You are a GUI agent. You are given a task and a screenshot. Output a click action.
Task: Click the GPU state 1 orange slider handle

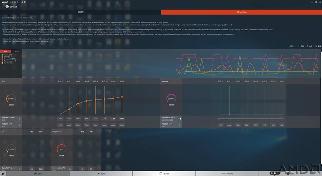69,109
